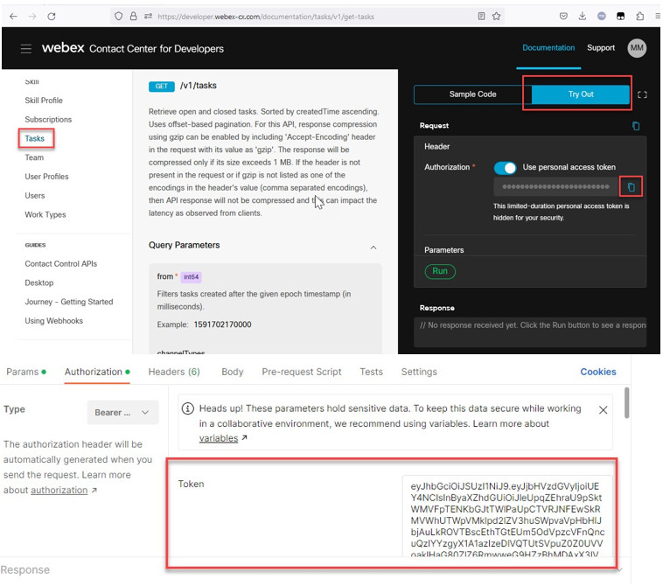Click the MM user avatar
The height and width of the screenshot is (586, 663).
click(637, 48)
